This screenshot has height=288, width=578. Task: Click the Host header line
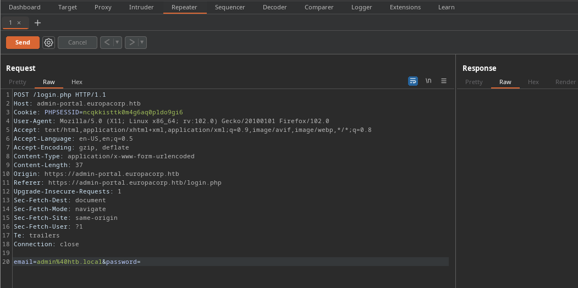(77, 103)
